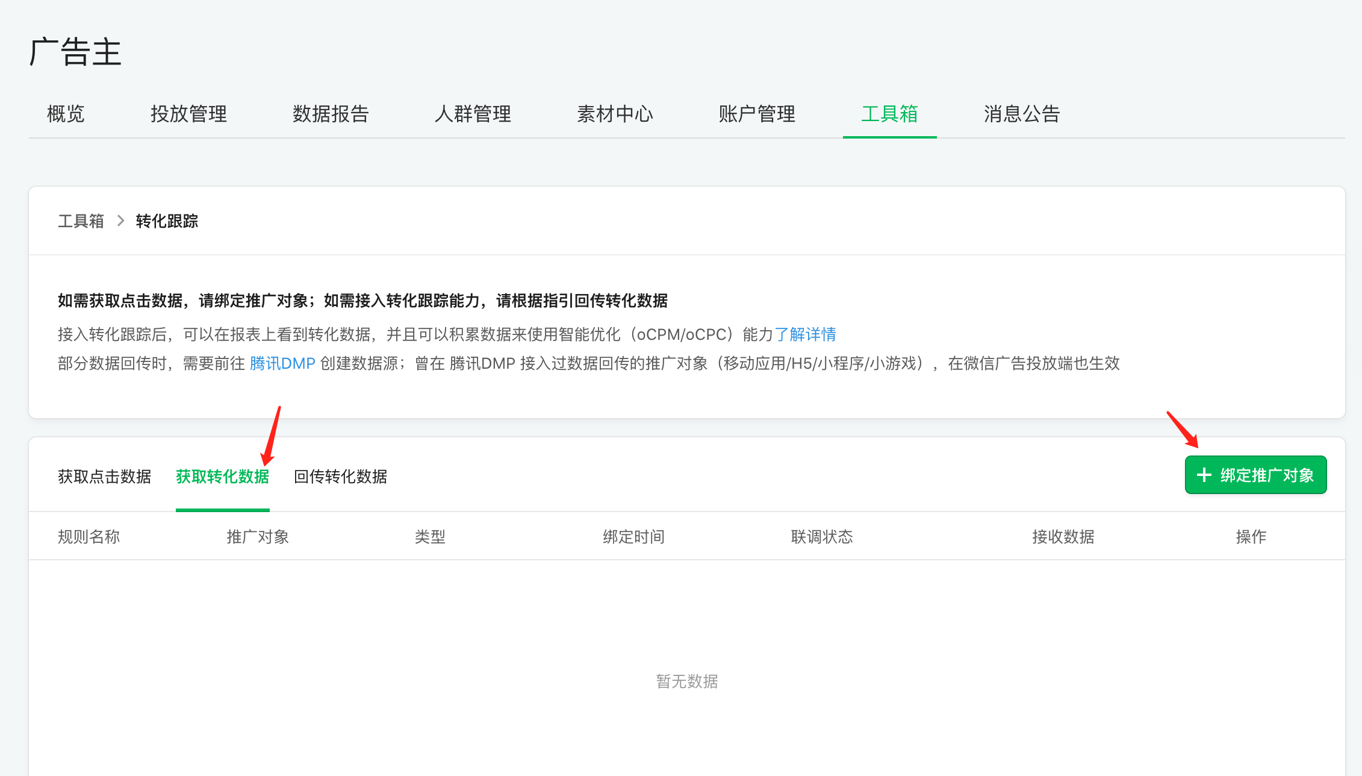Click 工具箱 breadcrumb link

[x=81, y=221]
